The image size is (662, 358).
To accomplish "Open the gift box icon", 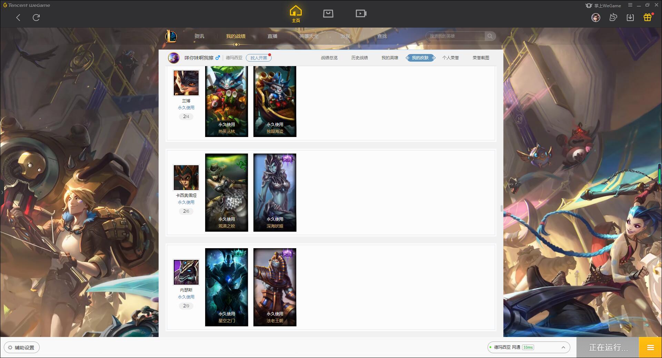I will click(648, 17).
